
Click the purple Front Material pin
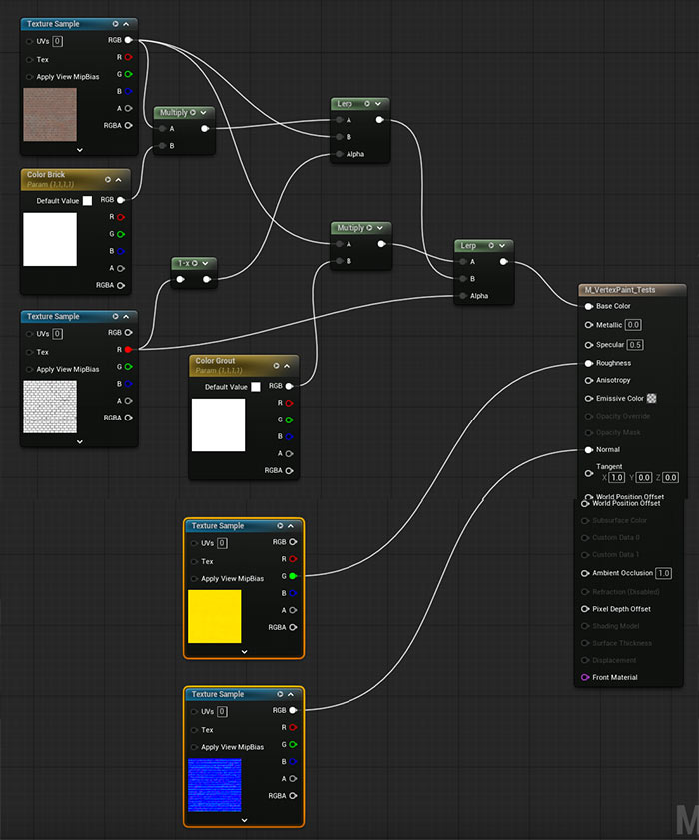tap(585, 678)
